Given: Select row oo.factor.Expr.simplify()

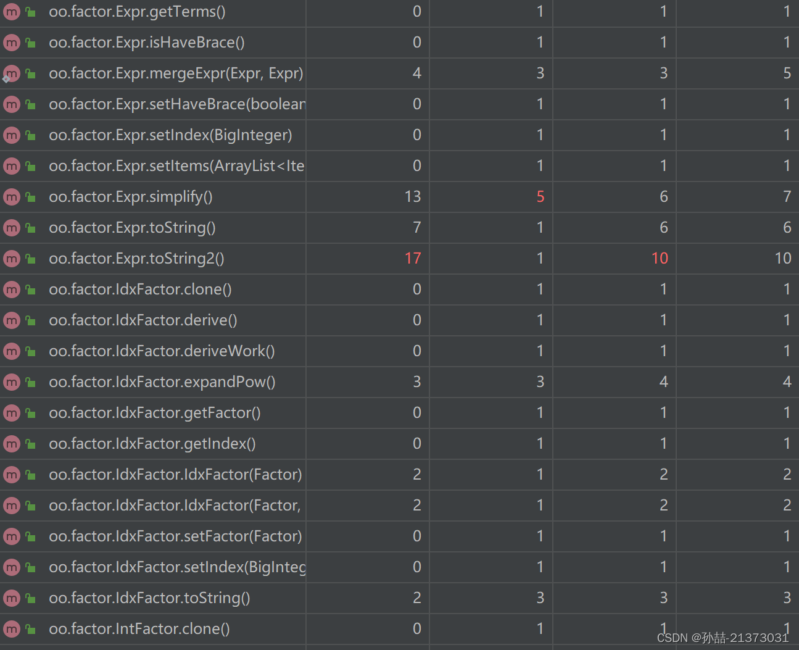Looking at the screenshot, I should click(399, 197).
